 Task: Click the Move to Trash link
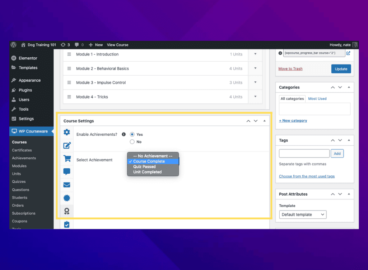point(290,69)
